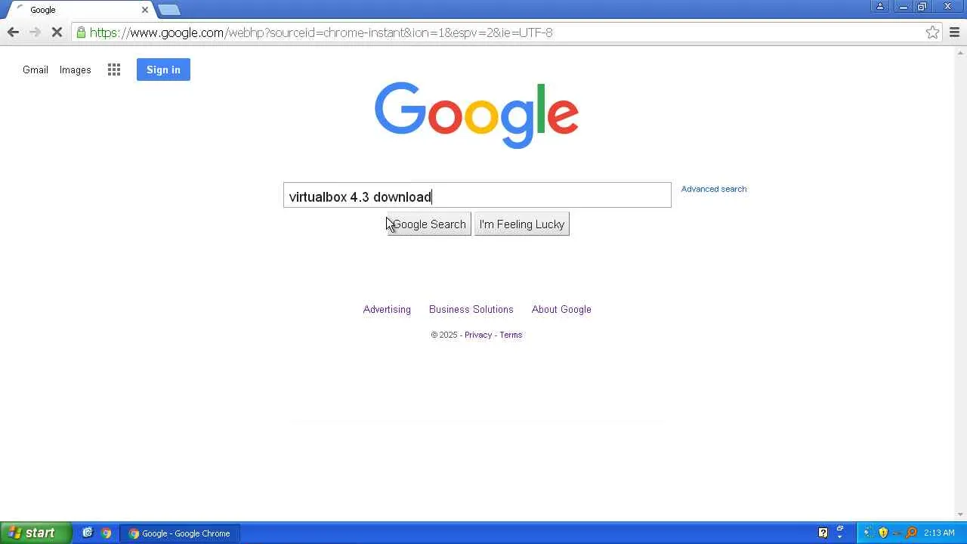The height and width of the screenshot is (544, 967).
Task: Focus the search box containing virtualbox 4.3 download
Action: point(477,195)
